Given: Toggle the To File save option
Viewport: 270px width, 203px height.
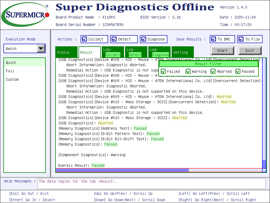Looking at the screenshot, I should 241,39.
